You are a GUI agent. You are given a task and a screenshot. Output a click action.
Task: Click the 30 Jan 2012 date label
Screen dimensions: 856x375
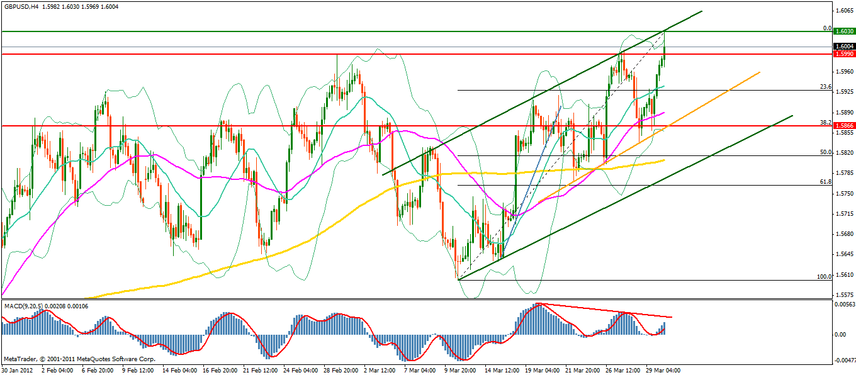17,371
